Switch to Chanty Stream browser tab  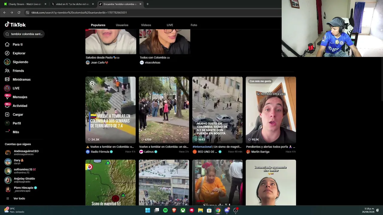(x=25, y=4)
